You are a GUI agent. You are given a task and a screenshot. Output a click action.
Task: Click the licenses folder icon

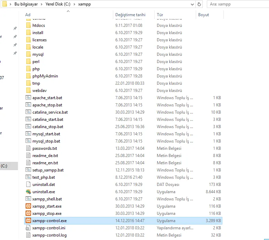pyautogui.click(x=28, y=40)
